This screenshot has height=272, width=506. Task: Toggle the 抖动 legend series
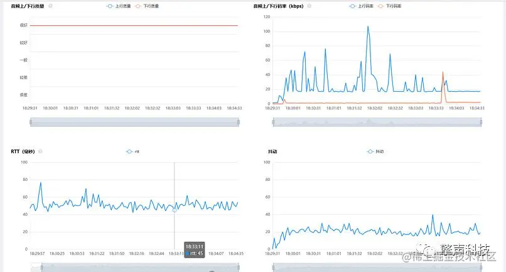pos(375,151)
